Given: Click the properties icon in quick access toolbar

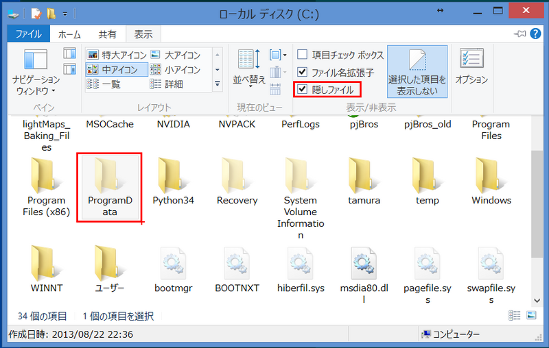Looking at the screenshot, I should click(x=36, y=14).
